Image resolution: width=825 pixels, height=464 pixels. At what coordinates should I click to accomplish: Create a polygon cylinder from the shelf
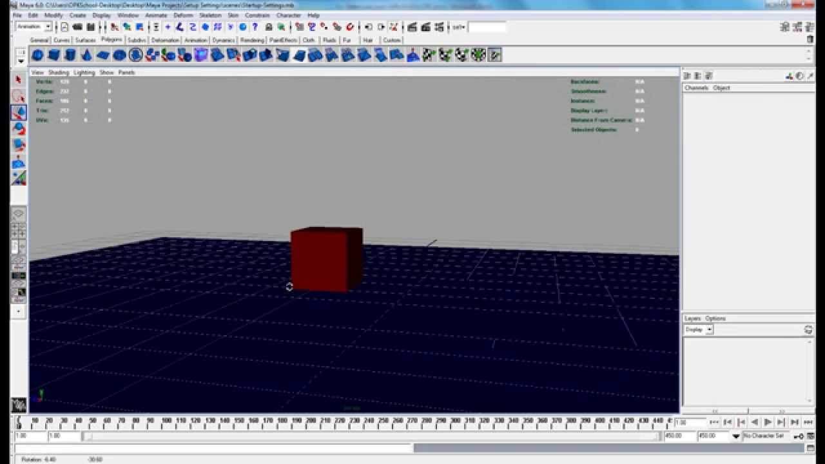70,55
